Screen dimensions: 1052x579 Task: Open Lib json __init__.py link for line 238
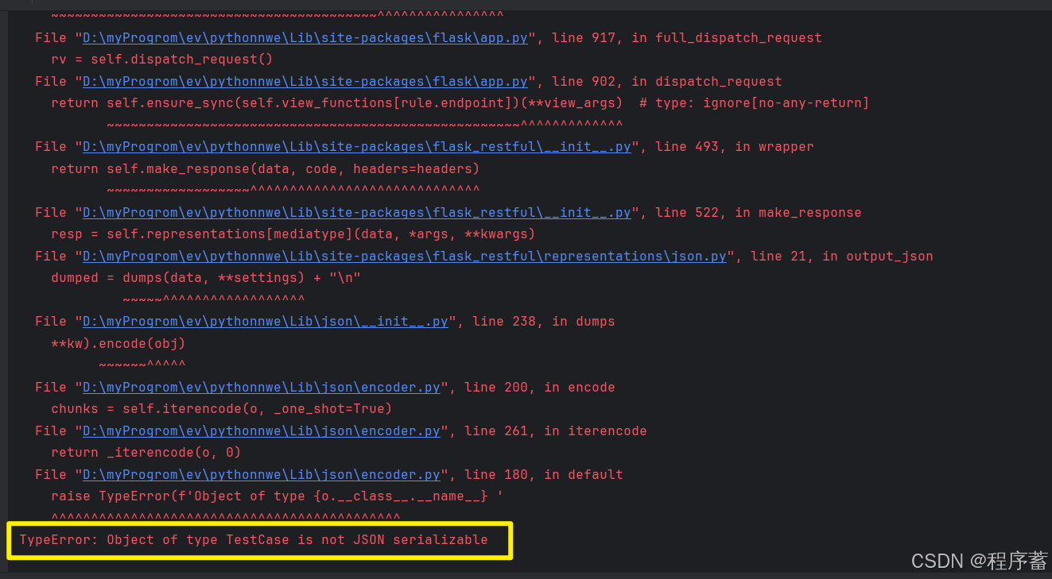[266, 322]
